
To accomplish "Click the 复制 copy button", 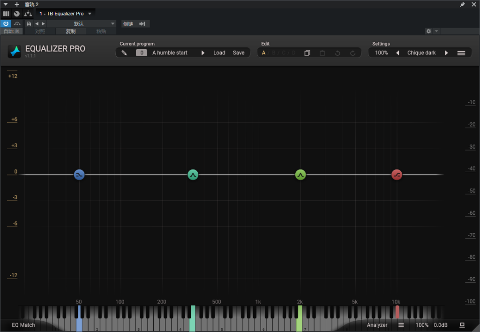I will [71, 31].
